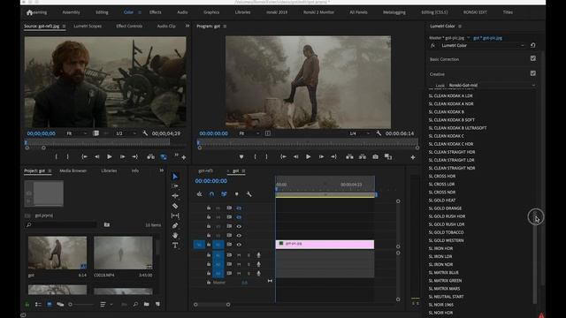The width and height of the screenshot is (566, 318).
Task: Click New Bin folder icon
Action: pos(146,304)
